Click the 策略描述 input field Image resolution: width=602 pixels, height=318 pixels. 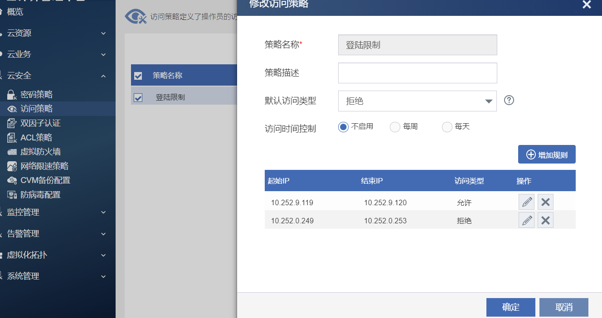(x=418, y=73)
